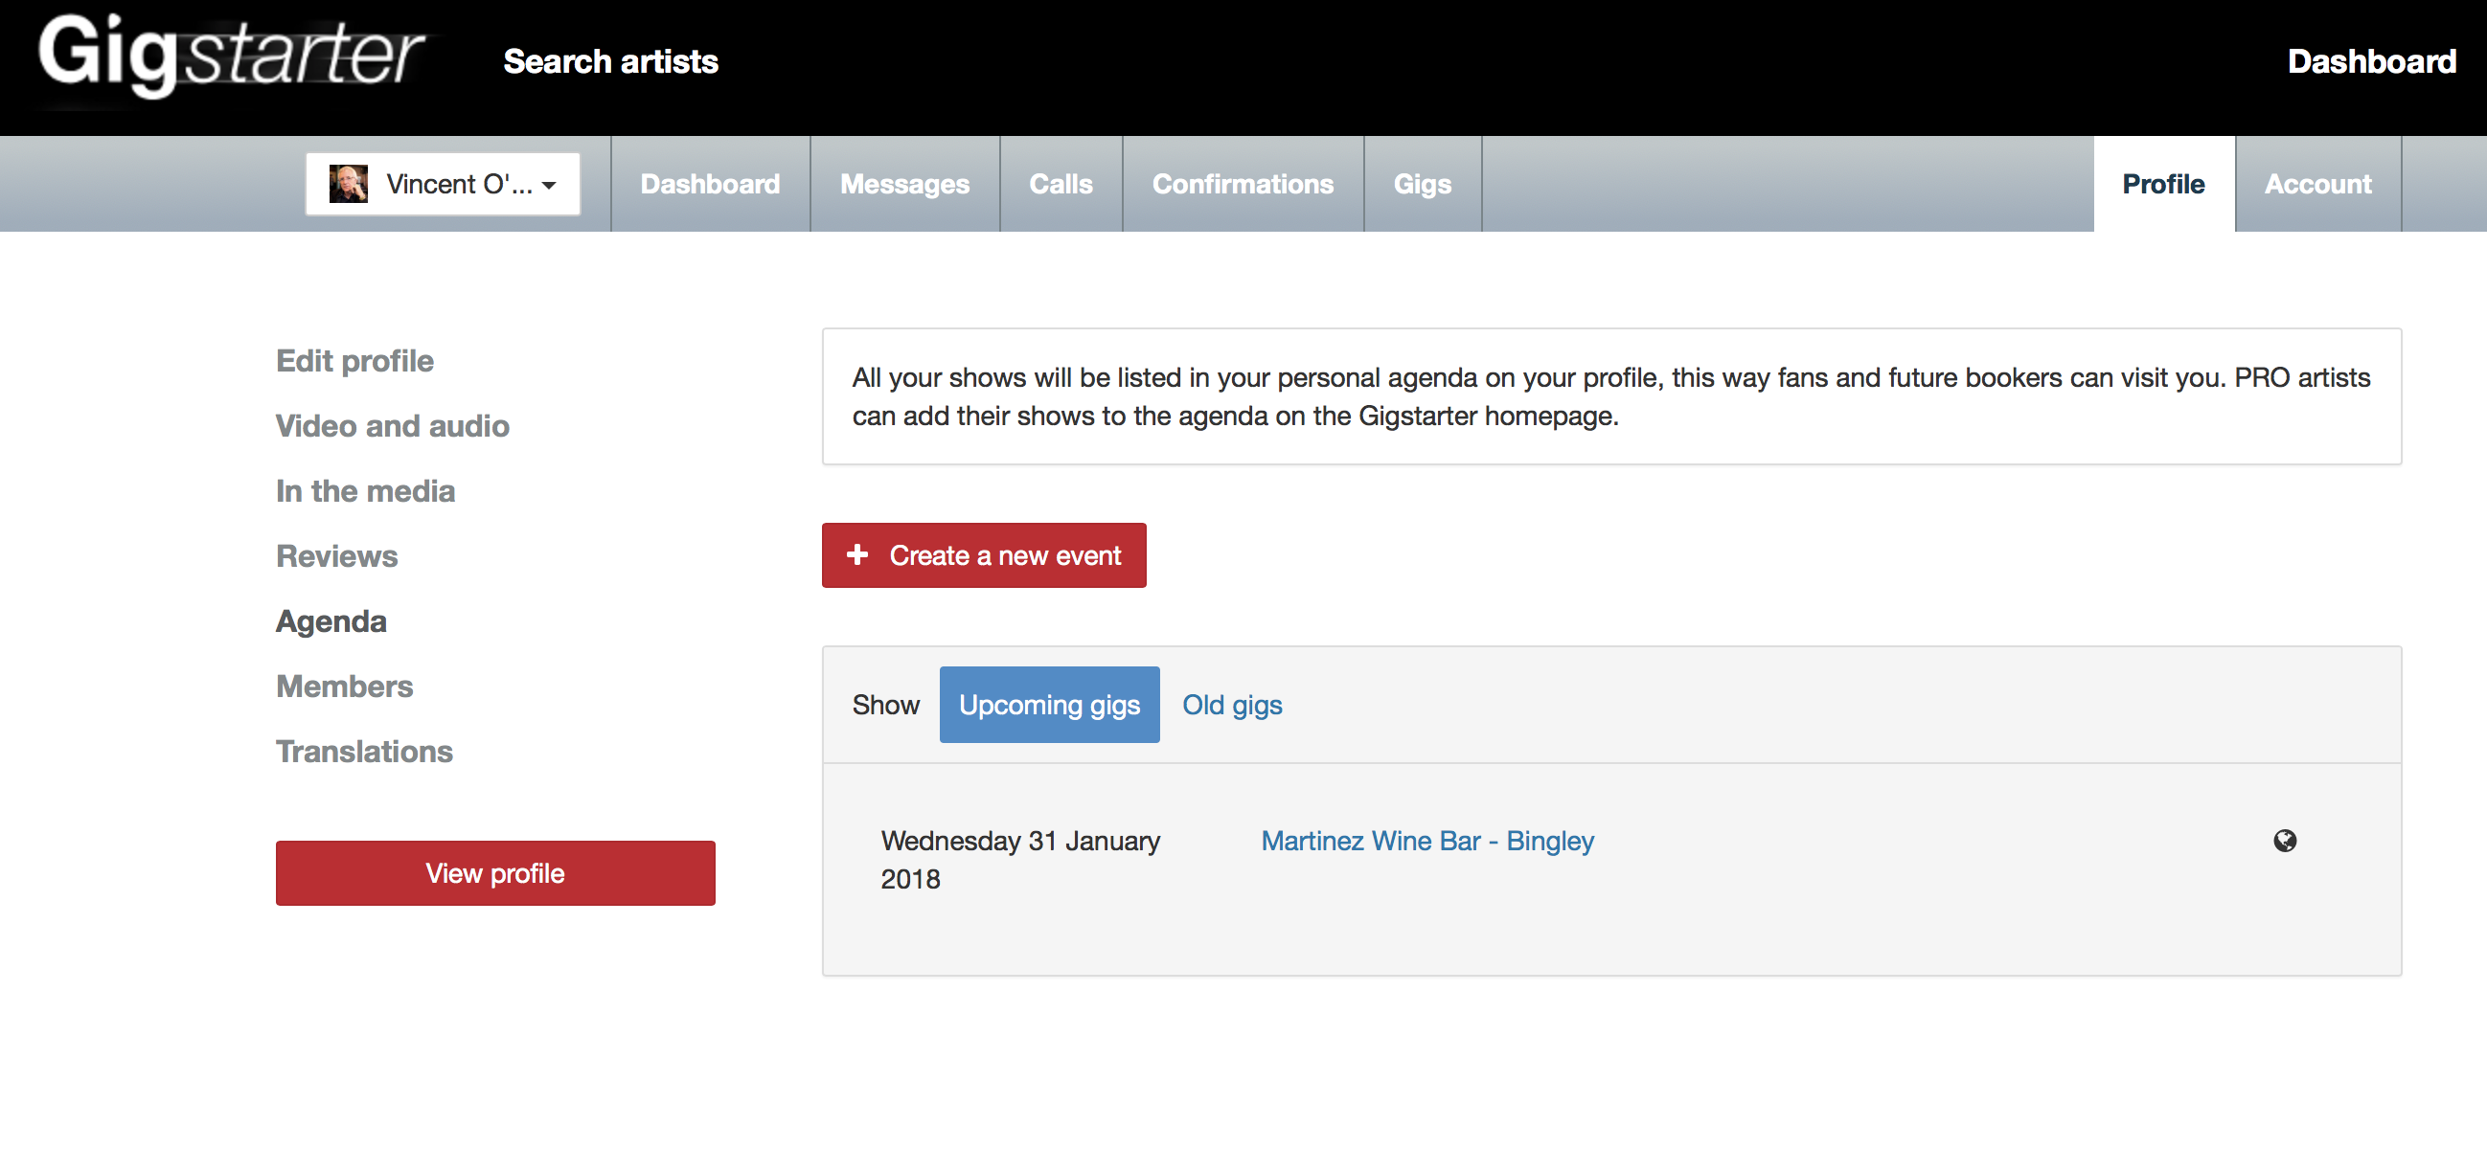Click the Gigstarter logo

(x=231, y=55)
